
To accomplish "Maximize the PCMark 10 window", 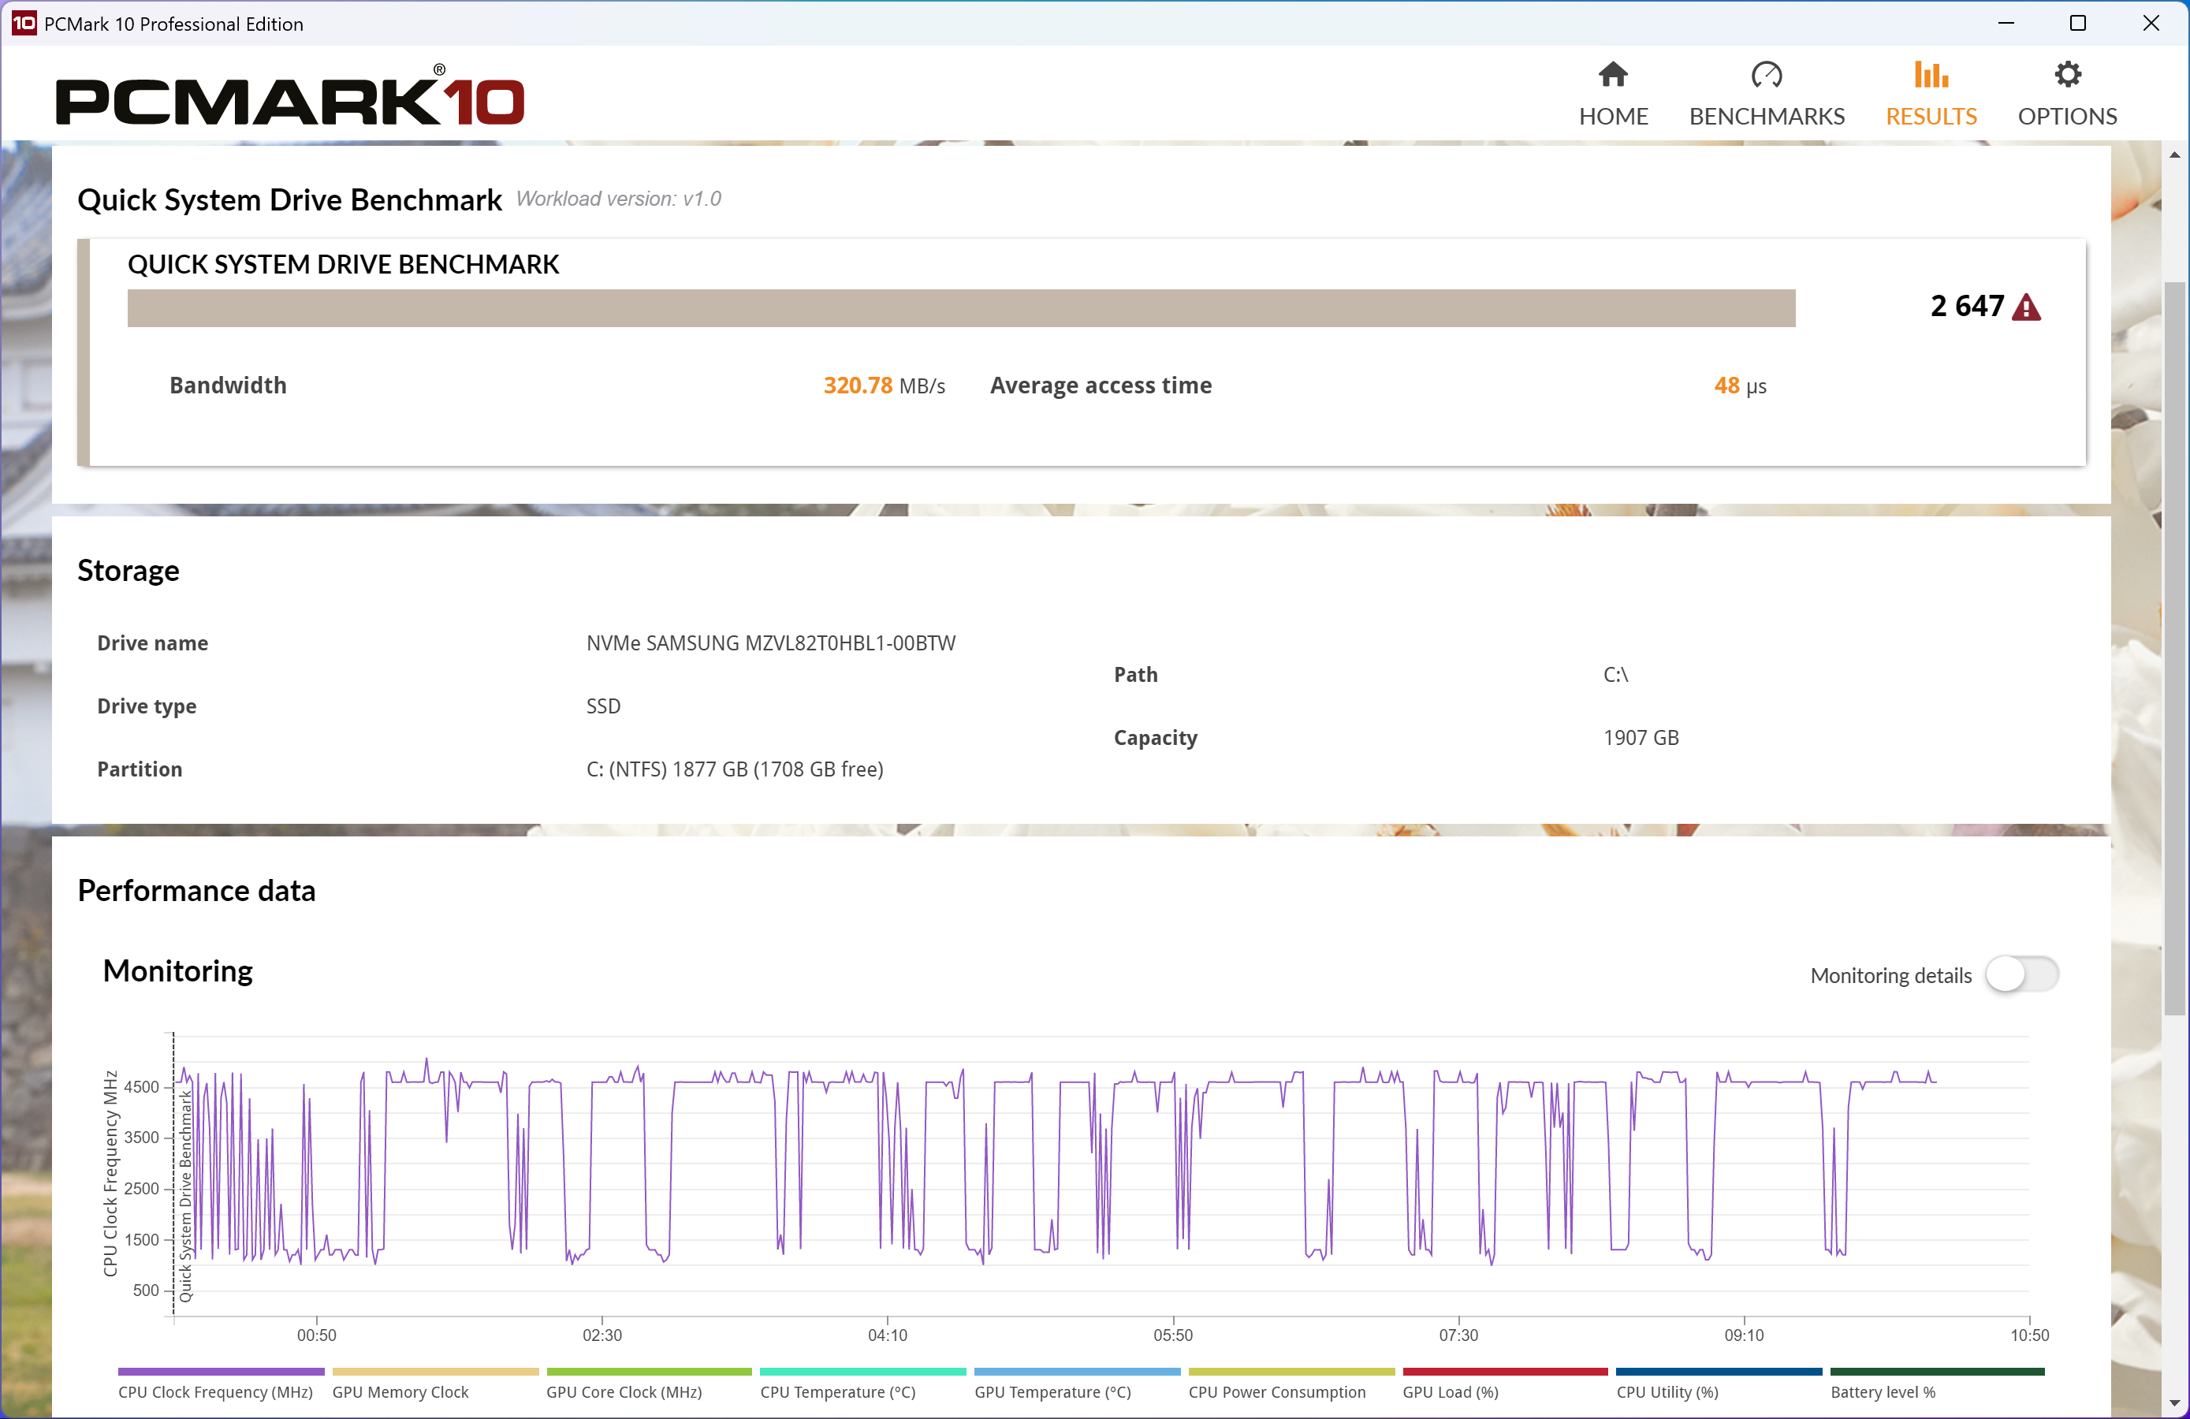I will tap(2078, 23).
